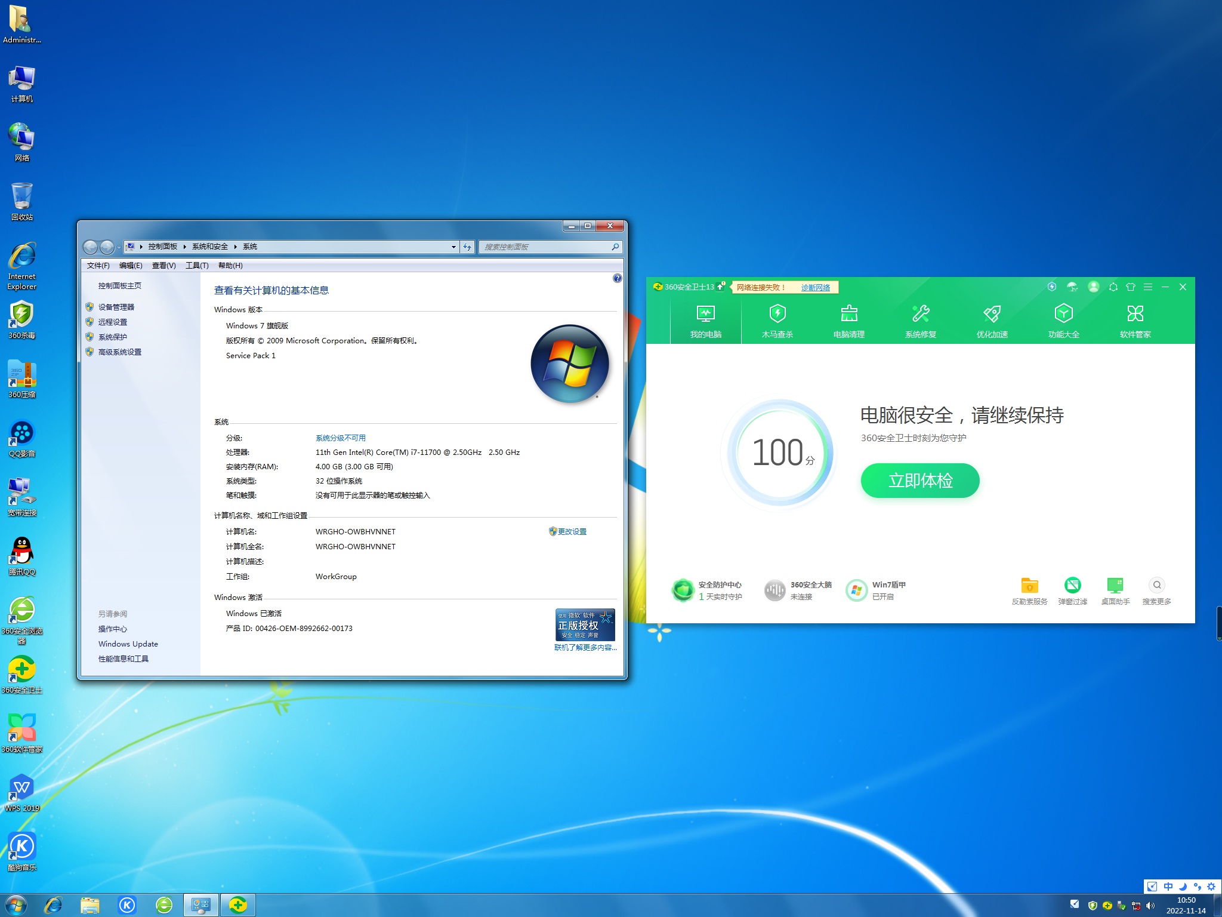Click 联机了解更多内容 link
The width and height of the screenshot is (1222, 917).
[585, 648]
